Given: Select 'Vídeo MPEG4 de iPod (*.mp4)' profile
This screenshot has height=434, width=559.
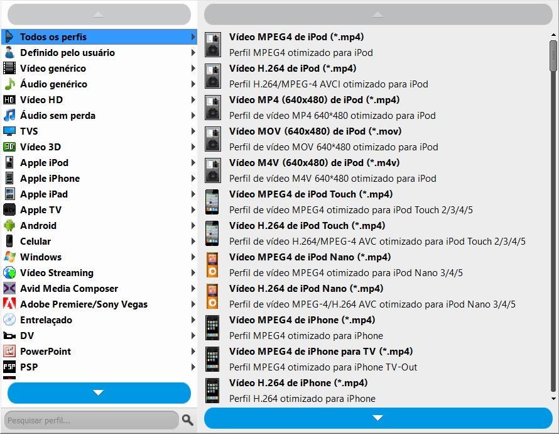Looking at the screenshot, I should [376, 45].
